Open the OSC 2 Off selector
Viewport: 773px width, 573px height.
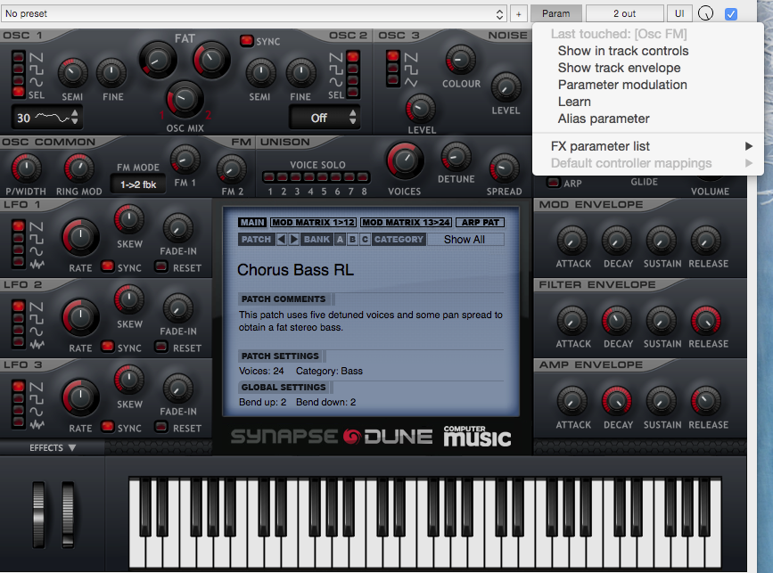click(324, 118)
